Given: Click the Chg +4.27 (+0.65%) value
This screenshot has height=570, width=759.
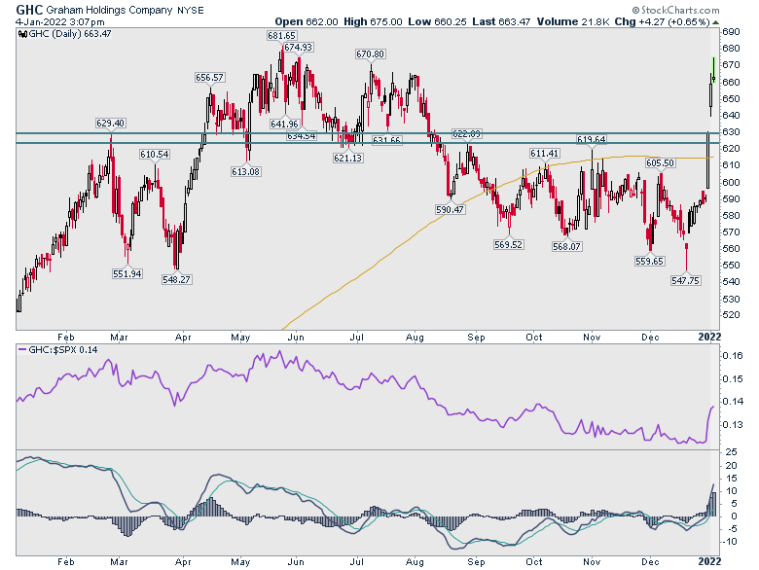Looking at the screenshot, I should coord(663,21).
